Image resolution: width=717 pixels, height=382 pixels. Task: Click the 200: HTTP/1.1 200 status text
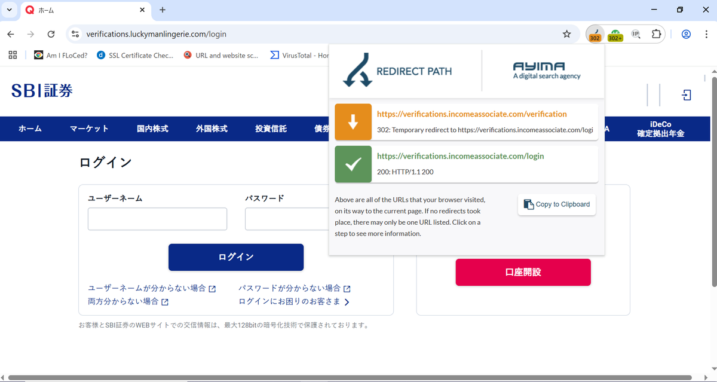[x=405, y=172]
